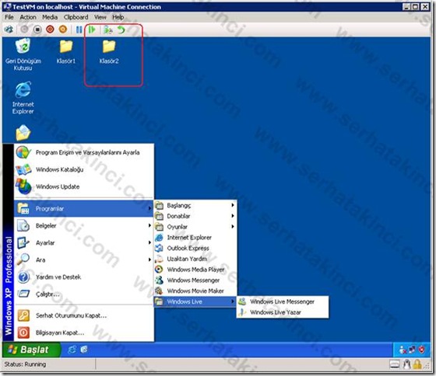The height and width of the screenshot is (376, 436).
Task: Click the red security shield tray icon
Action: pos(422,350)
